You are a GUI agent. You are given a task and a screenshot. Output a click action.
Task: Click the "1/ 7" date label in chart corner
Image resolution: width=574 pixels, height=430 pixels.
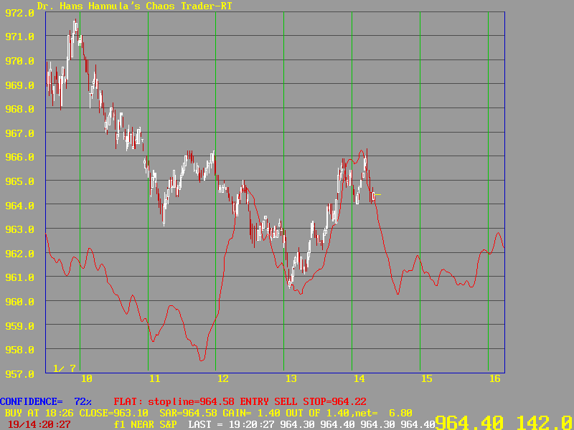coord(65,368)
